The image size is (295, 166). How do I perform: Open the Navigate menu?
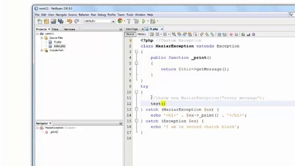[x=61, y=15]
